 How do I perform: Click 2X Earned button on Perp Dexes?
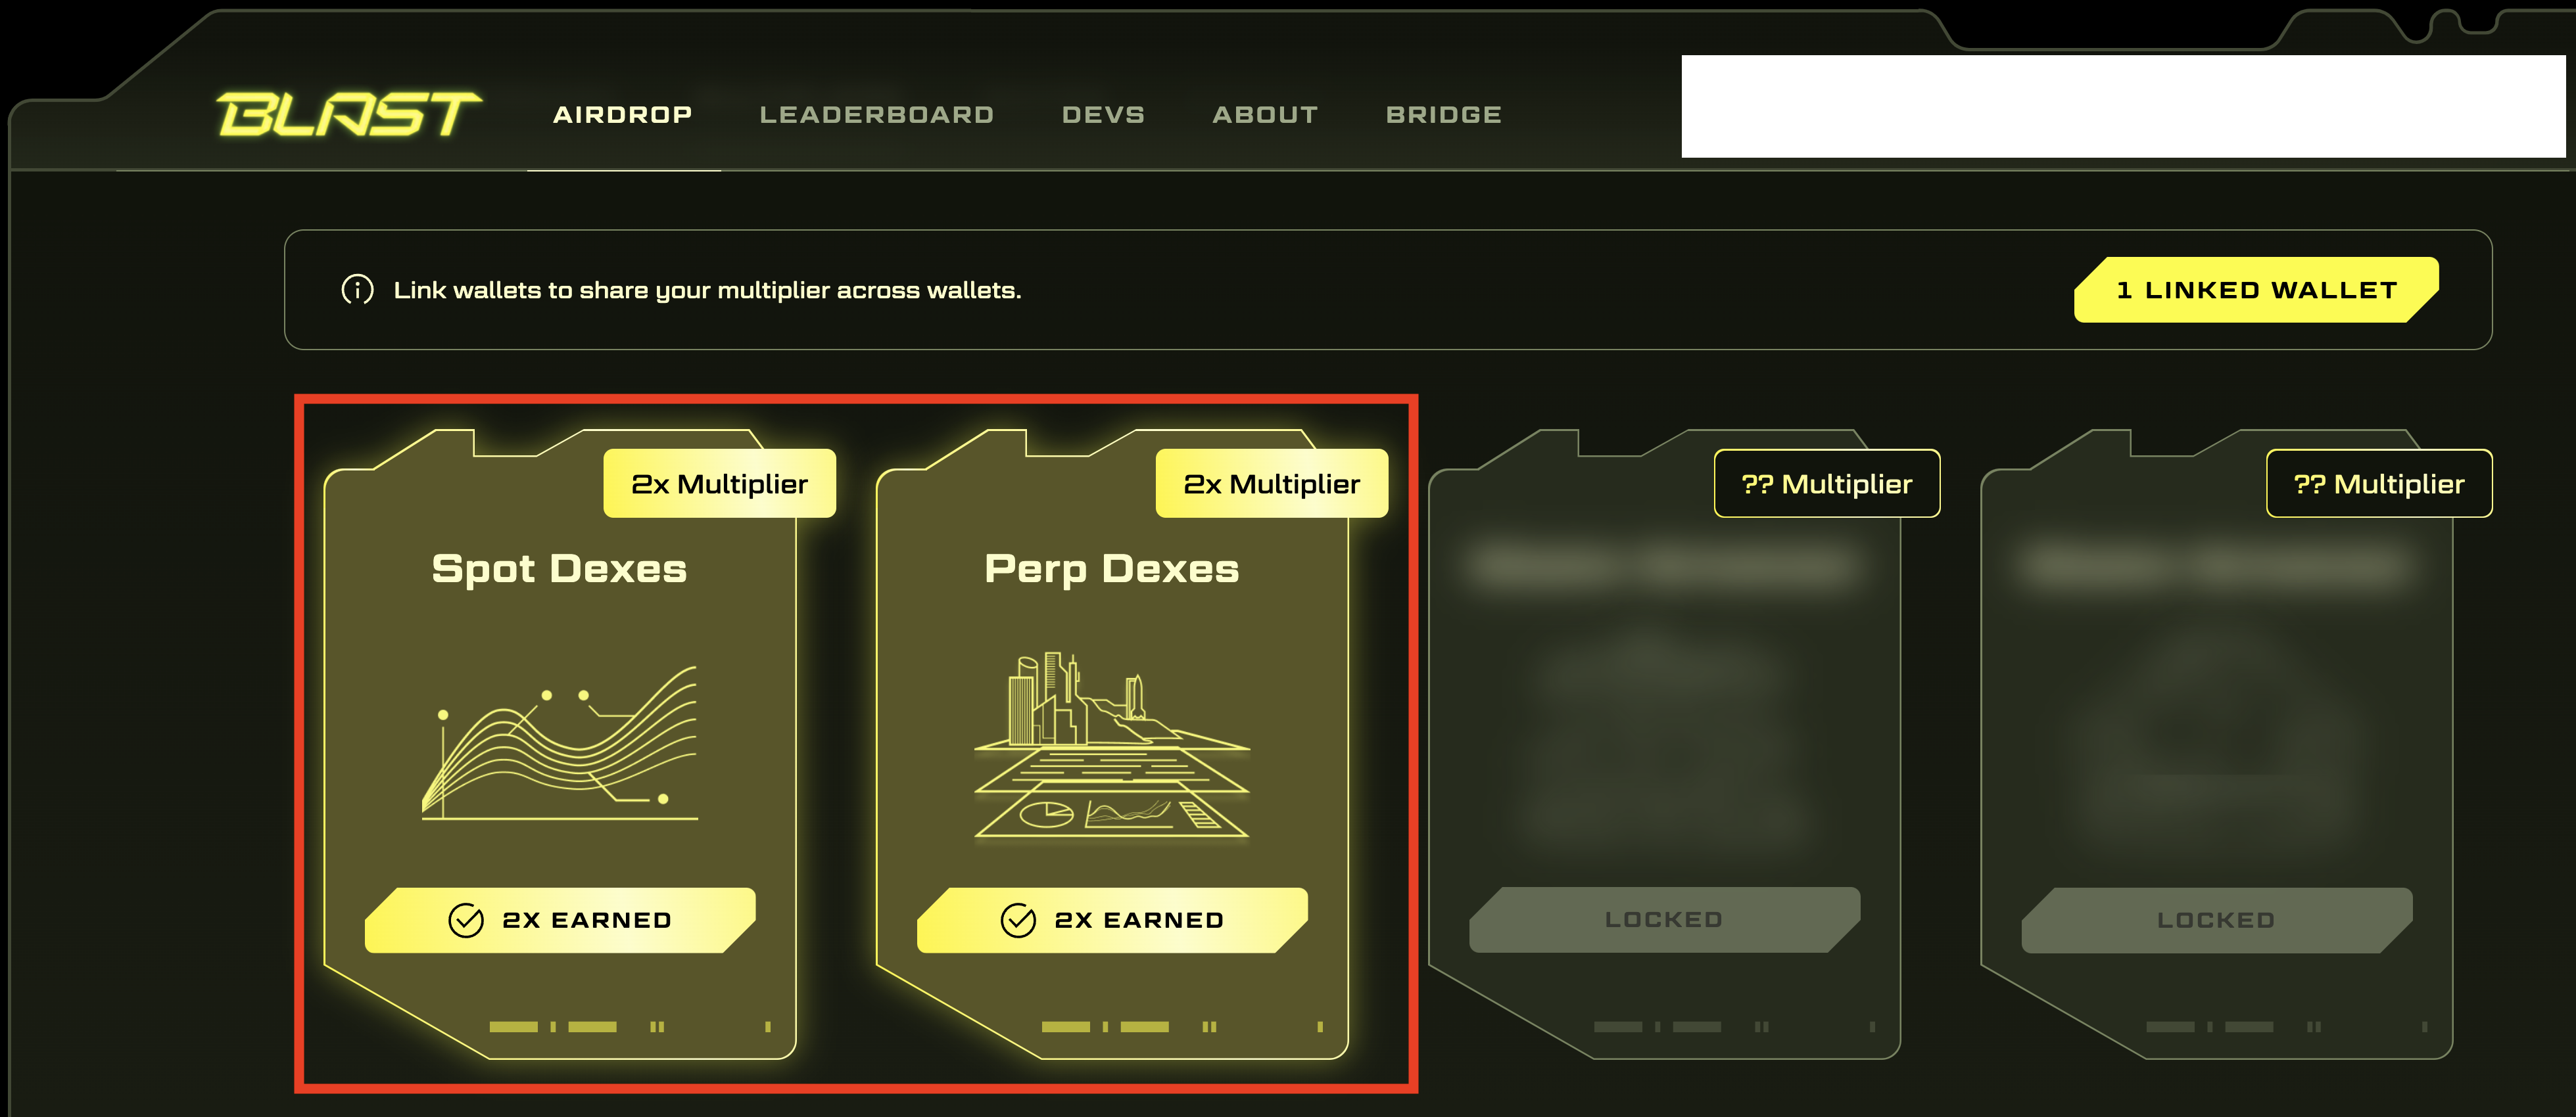click(x=1112, y=920)
